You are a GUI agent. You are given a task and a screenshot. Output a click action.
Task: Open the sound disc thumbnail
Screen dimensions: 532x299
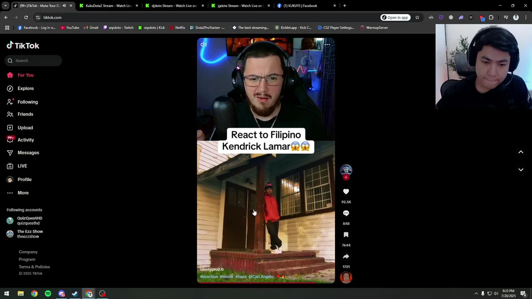346,277
